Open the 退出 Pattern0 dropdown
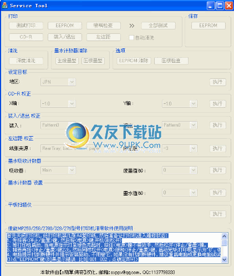Screen dimensions: 234x276 tap(180, 126)
